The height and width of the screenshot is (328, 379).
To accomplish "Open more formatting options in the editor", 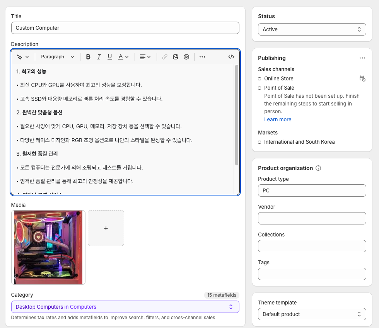I will pos(202,57).
